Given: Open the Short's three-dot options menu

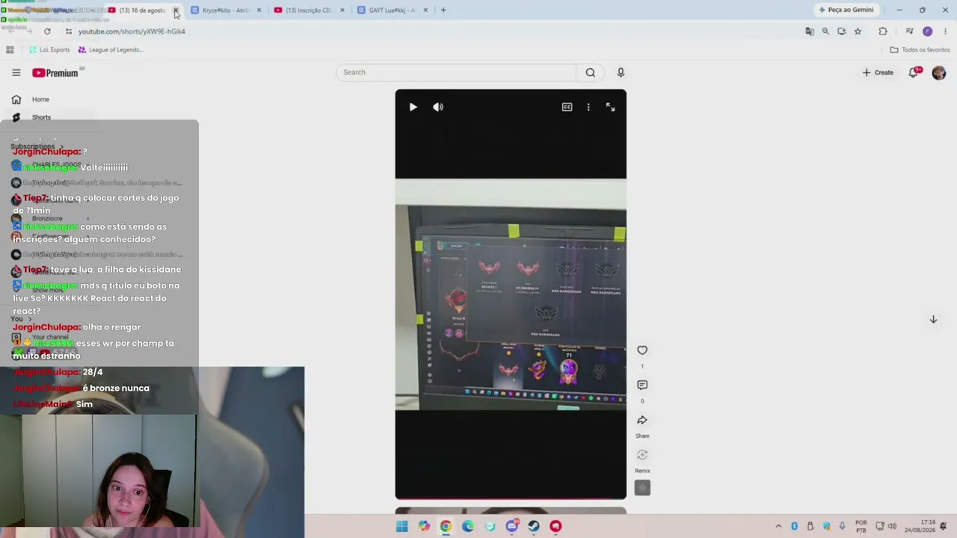Looking at the screenshot, I should (x=588, y=107).
